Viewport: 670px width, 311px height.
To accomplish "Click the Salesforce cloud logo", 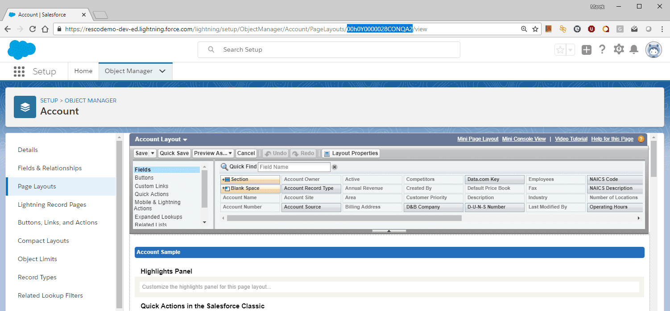I will [x=21, y=49].
